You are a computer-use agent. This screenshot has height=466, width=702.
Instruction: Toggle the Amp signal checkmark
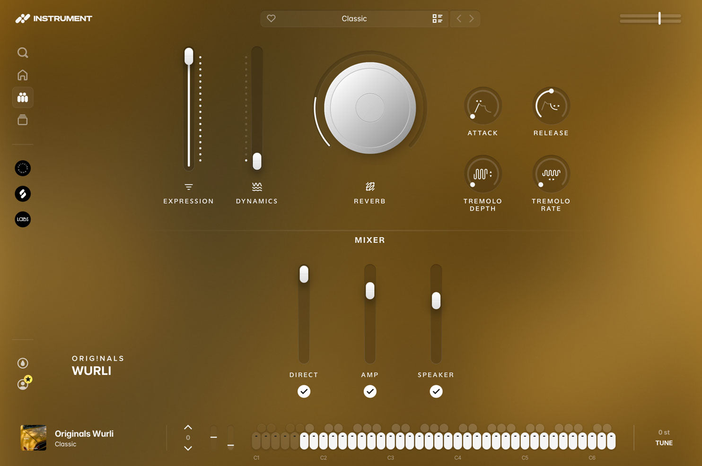pyautogui.click(x=370, y=391)
